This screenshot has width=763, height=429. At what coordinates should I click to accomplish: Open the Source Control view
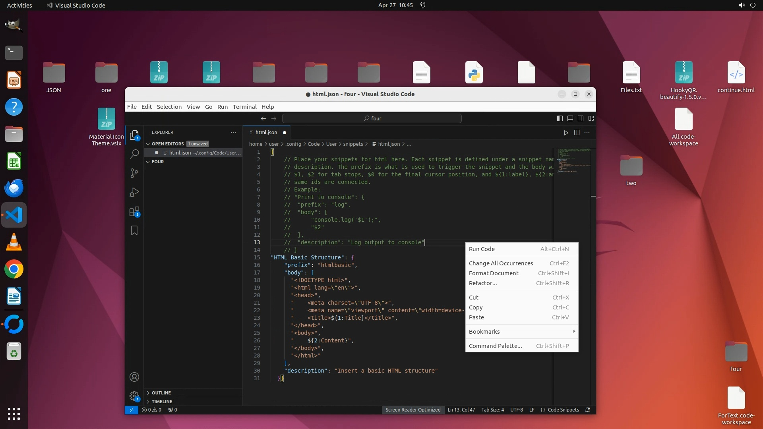click(134, 173)
